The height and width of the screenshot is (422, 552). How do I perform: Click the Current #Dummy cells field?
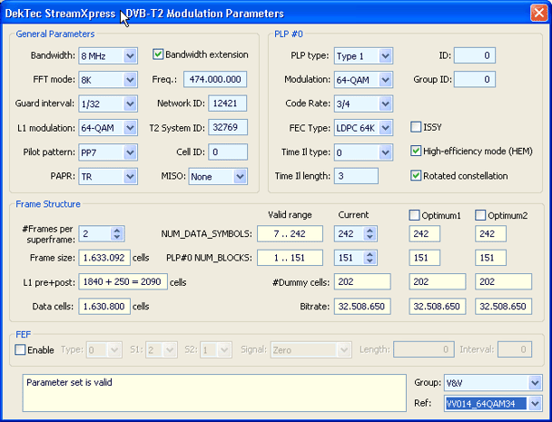pos(362,281)
